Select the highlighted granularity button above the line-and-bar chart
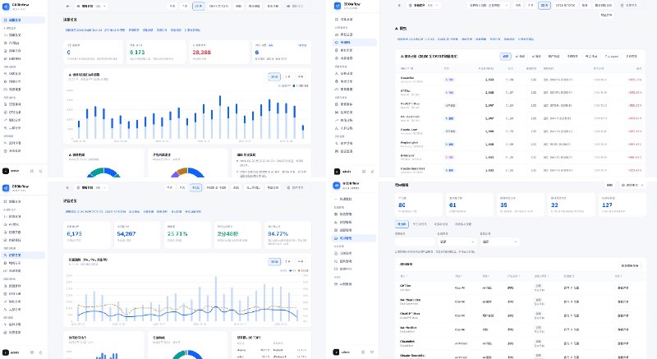 pos(274,261)
